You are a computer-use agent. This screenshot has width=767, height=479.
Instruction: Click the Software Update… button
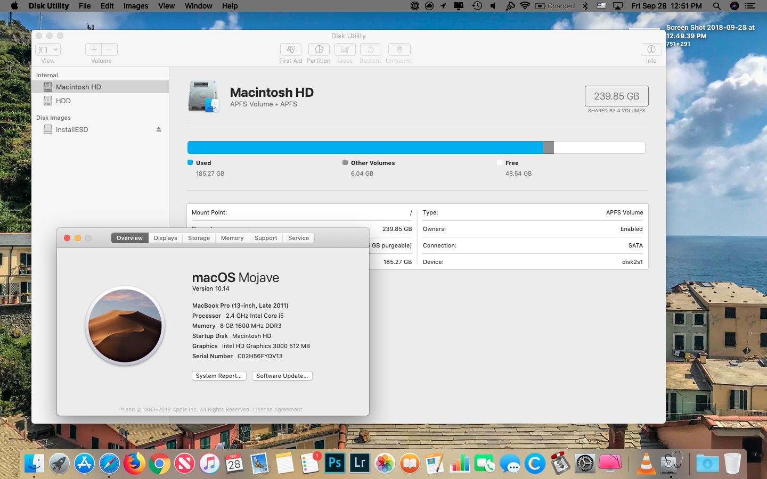tap(282, 376)
